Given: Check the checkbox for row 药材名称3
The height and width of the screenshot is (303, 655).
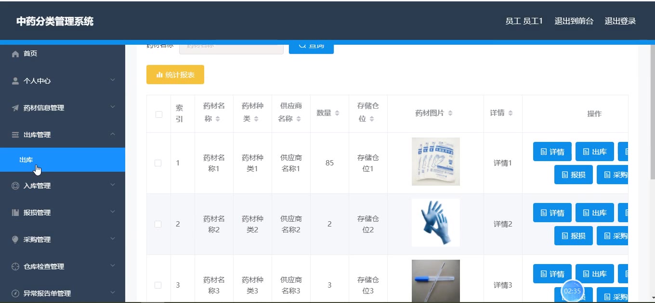Looking at the screenshot, I should click(158, 285).
